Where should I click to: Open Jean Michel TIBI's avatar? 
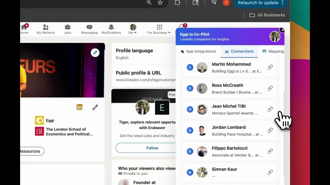coord(202,109)
